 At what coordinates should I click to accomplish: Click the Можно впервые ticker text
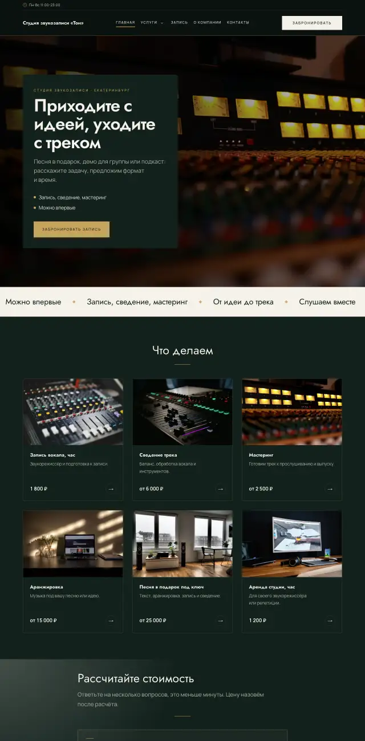coord(33,302)
